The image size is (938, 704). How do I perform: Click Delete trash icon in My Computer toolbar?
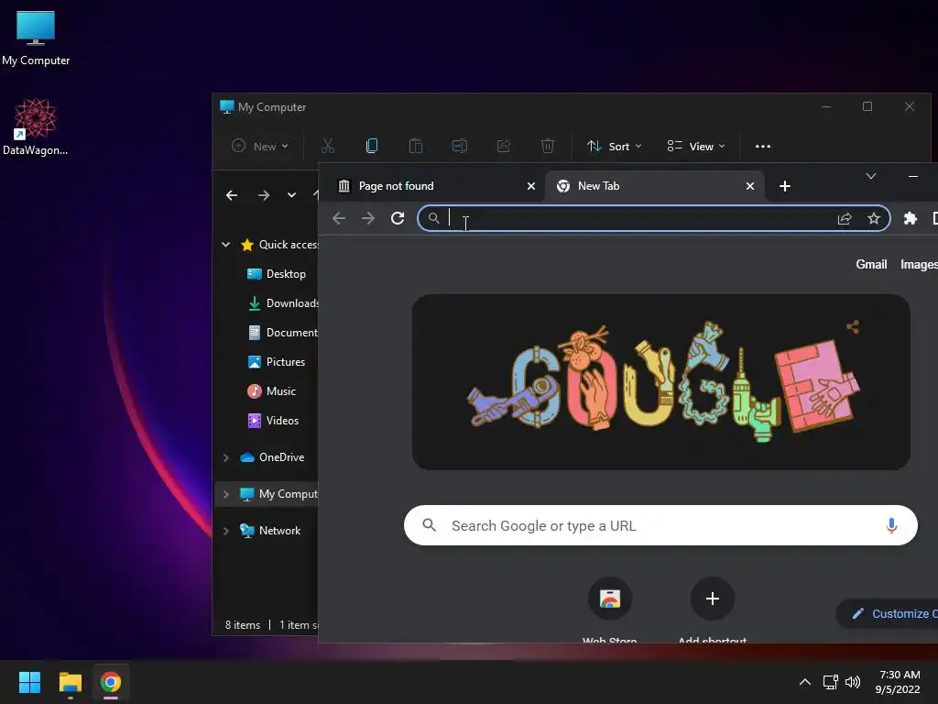[x=548, y=146]
